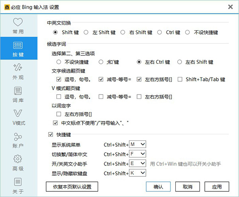Image resolution: width=239 pixels, height=197 pixels.
Task: Click the 中英文切换 section heading
Action: [59, 23]
